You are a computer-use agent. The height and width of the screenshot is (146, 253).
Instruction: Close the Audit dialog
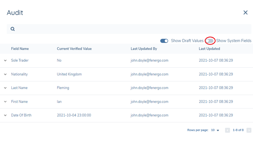[245, 13]
